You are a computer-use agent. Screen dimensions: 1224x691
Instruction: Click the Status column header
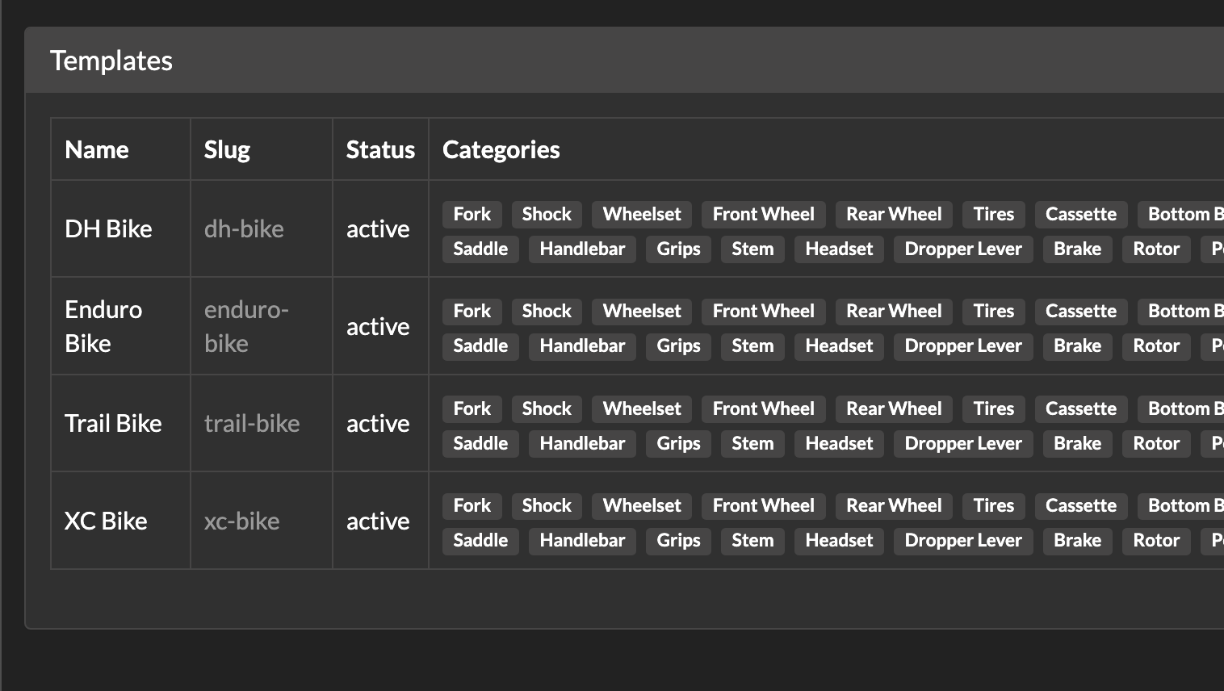[x=380, y=150]
